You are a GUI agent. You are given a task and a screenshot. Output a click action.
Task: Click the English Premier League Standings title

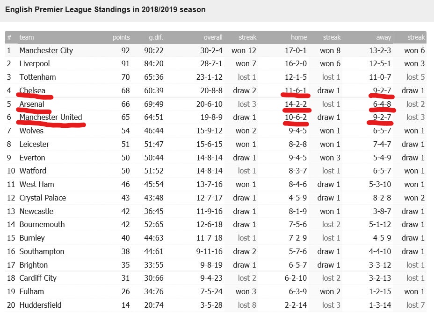tap(105, 9)
